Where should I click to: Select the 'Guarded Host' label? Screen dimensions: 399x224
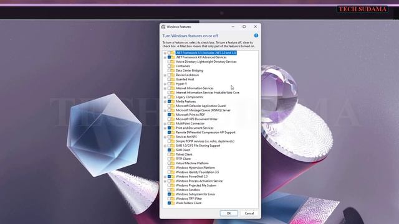coord(185,79)
